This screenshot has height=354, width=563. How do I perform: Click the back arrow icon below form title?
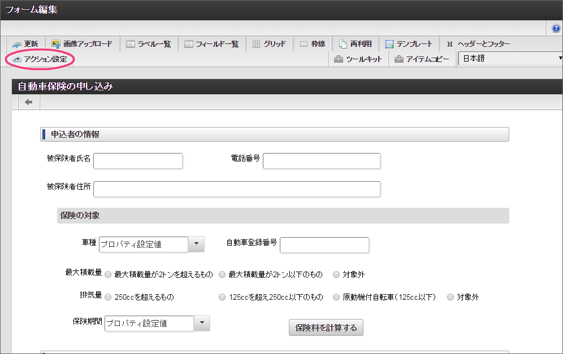tap(28, 102)
